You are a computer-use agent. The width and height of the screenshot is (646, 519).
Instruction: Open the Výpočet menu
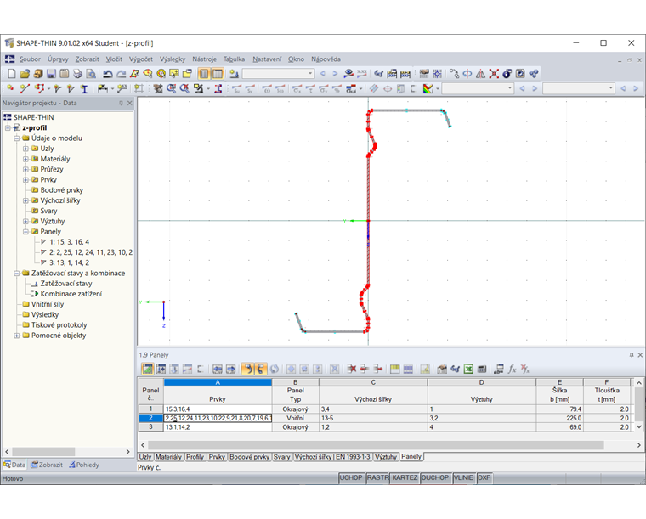click(141, 59)
